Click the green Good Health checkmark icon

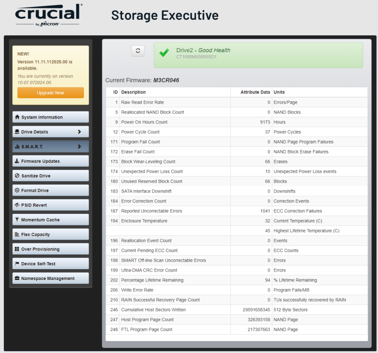[x=164, y=53]
